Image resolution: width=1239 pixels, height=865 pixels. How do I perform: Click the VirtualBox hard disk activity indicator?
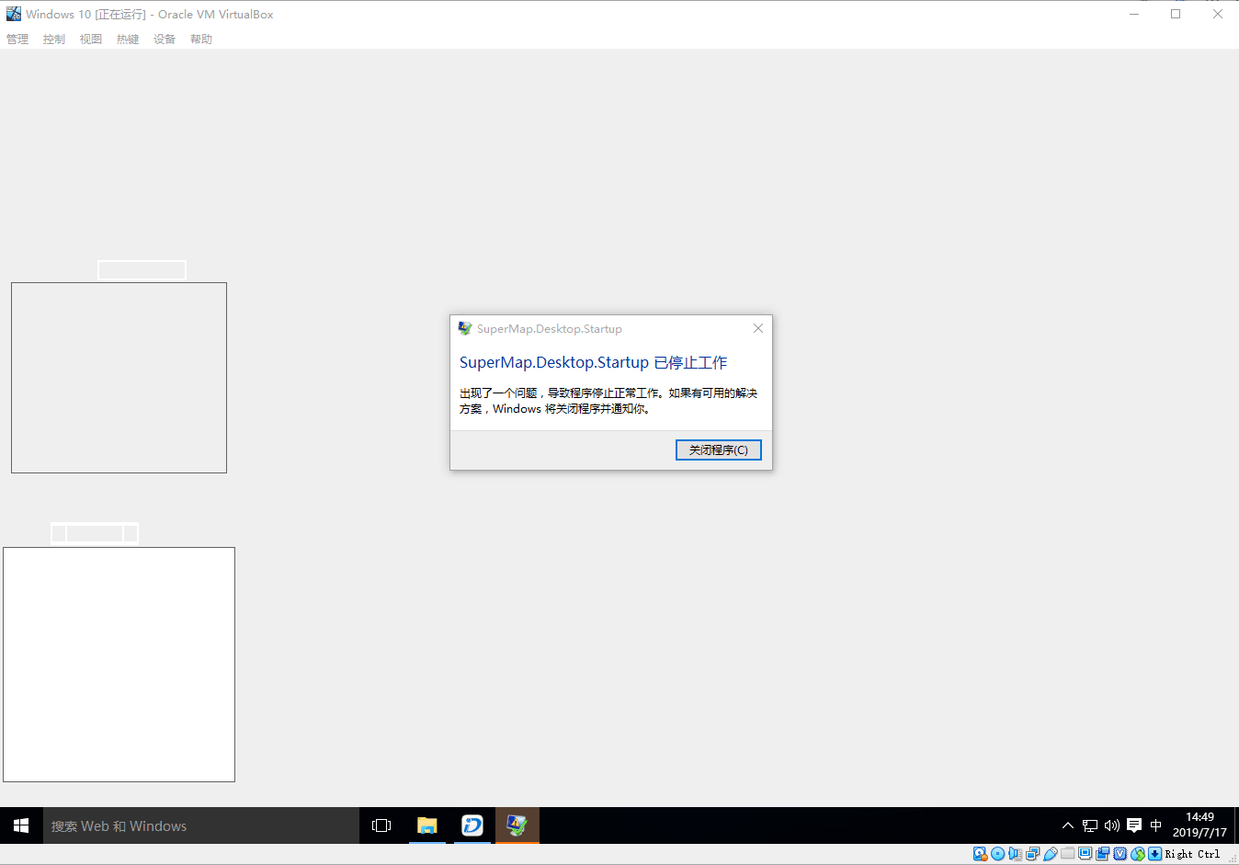[981, 854]
